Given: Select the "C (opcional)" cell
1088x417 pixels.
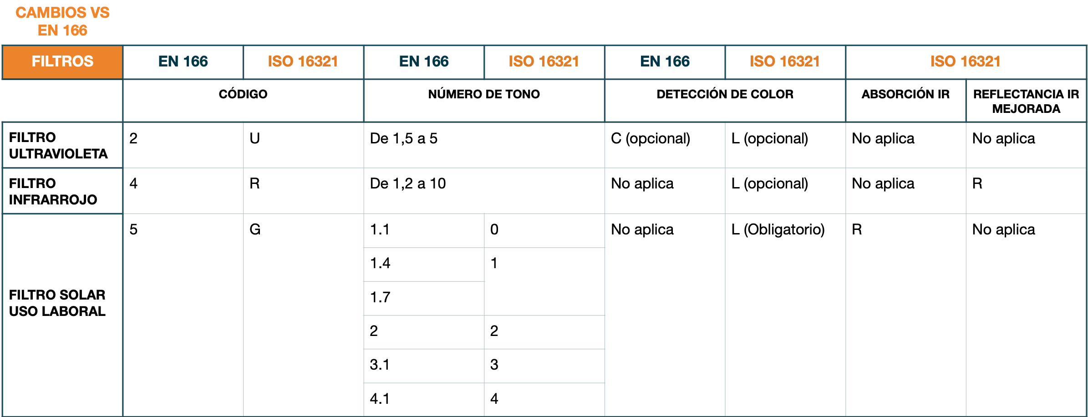Looking at the screenshot, I should (650, 138).
